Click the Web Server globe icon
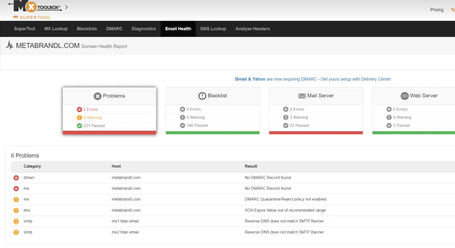The height and width of the screenshot is (248, 455). (404, 96)
